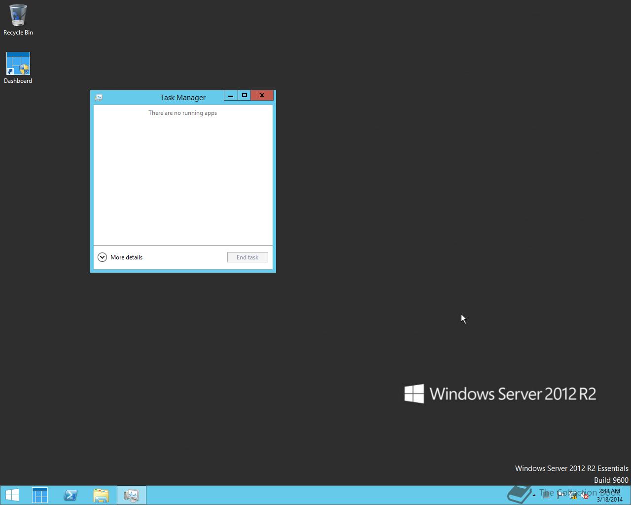This screenshot has height=505, width=631.
Task: Click Task Manager title bar icon
Action: [x=99, y=98]
